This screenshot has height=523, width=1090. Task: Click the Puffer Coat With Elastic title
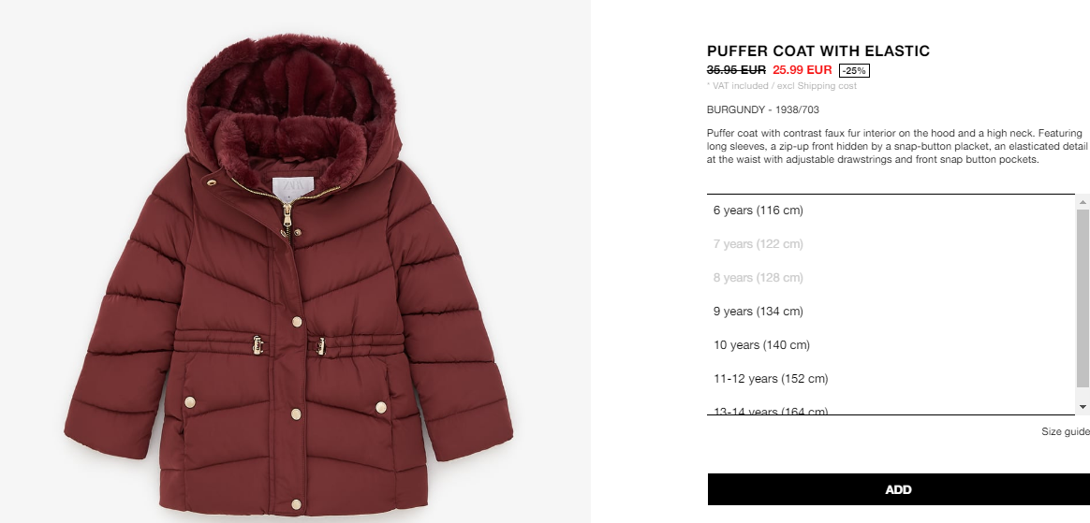tap(818, 51)
